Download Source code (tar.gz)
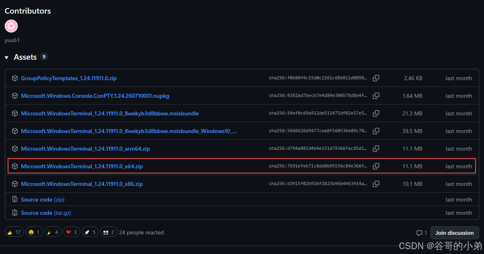484x254 pixels. [46, 213]
